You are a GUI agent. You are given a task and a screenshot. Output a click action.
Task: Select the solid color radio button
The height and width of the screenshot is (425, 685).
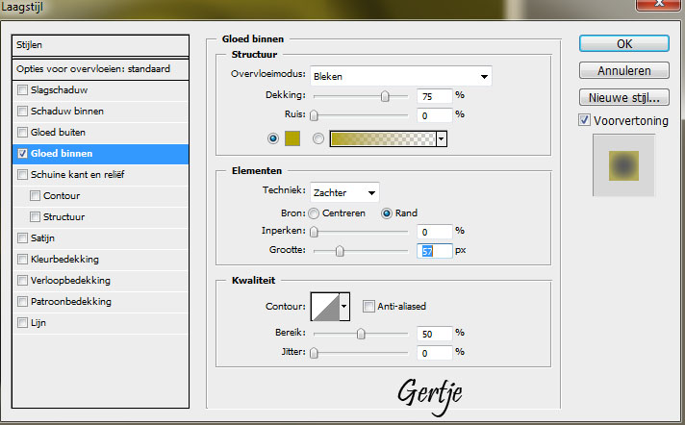tap(273, 138)
